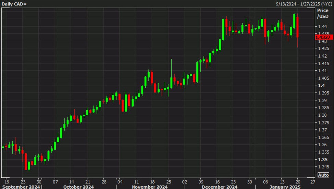334x189 pixels.
Task: Click the Auto scale button
Action: [323, 175]
